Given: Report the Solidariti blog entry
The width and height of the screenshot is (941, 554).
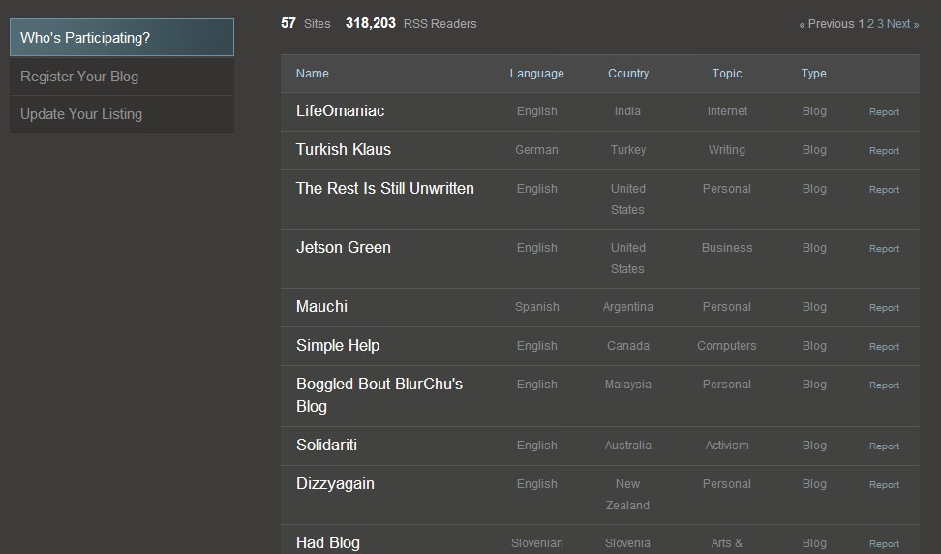Looking at the screenshot, I should [x=884, y=446].
